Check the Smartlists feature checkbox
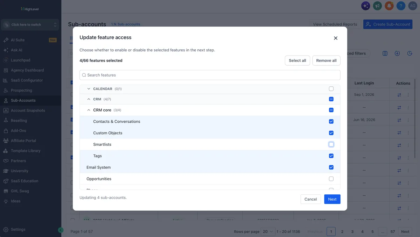Viewport: 420px width, 237px height. click(x=331, y=144)
